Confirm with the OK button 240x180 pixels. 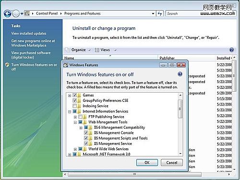pyautogui.click(x=147, y=163)
